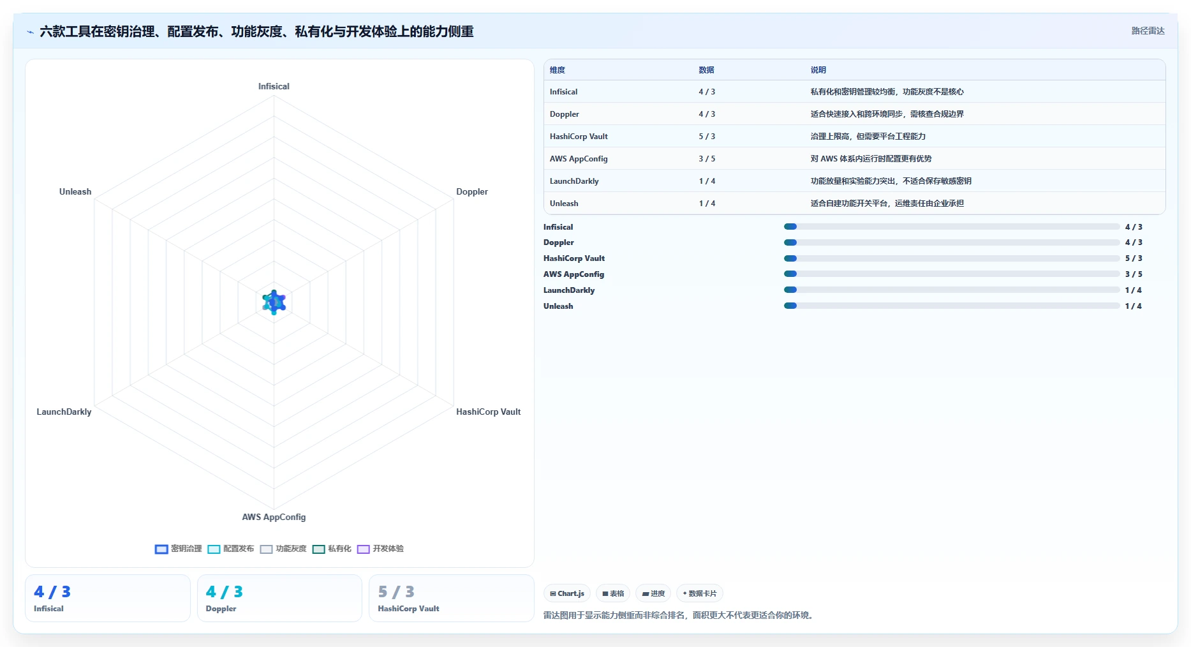Open the Infisical 4 / 3 data card
Image resolution: width=1191 pixels, height=647 pixels.
click(x=108, y=598)
